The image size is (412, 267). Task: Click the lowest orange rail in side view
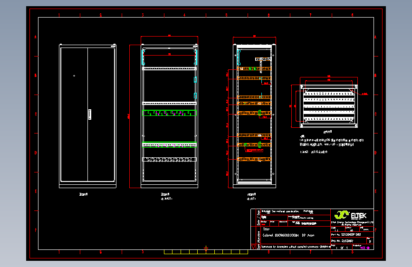click(x=254, y=159)
